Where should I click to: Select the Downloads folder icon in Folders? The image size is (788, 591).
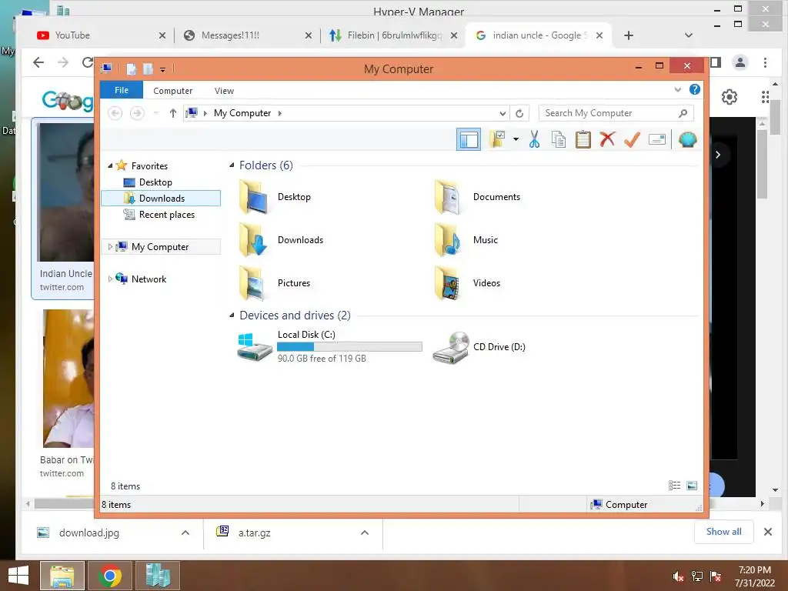tap(253, 240)
